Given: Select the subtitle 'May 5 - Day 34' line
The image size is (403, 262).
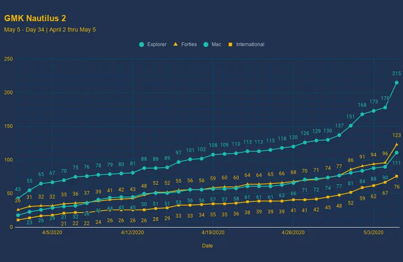Looking at the screenshot, I should click(x=50, y=30).
